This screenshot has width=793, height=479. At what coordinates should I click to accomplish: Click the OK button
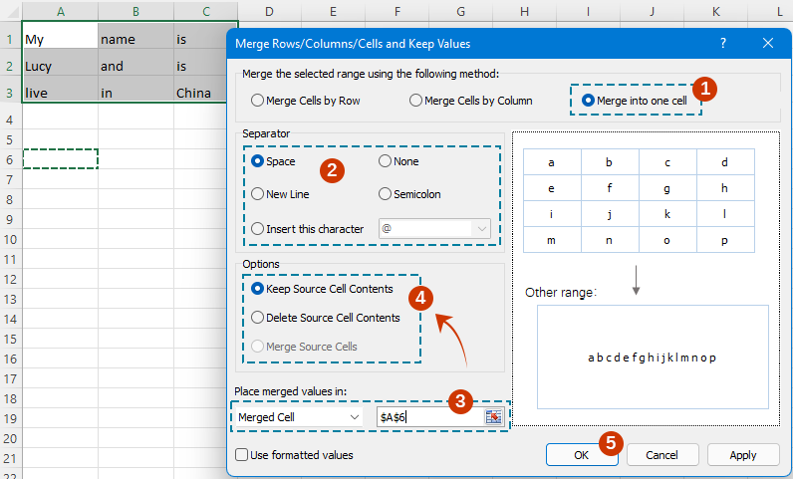[582, 455]
